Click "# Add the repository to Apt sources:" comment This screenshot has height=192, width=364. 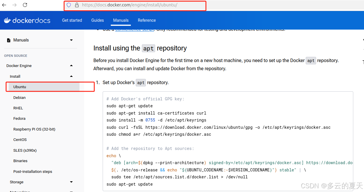pyautogui.click(x=150, y=148)
